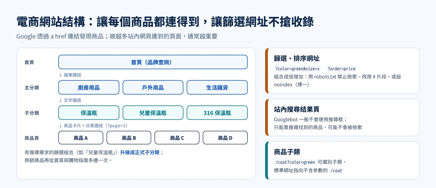Click the 商品子類 card heading

click(287, 152)
